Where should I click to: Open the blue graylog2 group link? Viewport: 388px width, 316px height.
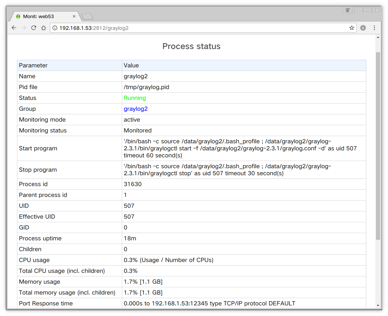click(x=136, y=109)
